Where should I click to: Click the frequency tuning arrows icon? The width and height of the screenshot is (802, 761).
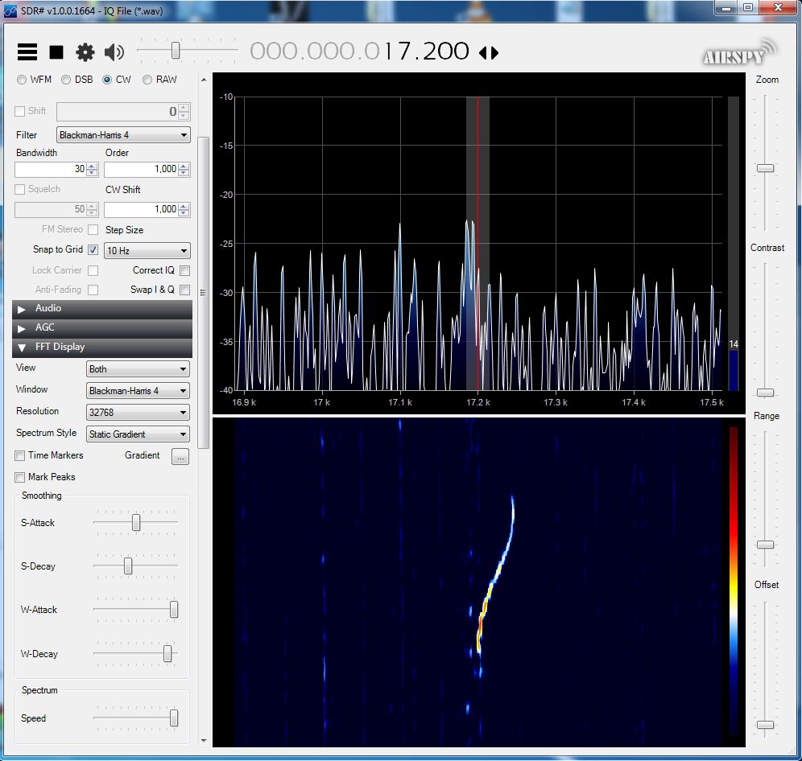pos(489,53)
